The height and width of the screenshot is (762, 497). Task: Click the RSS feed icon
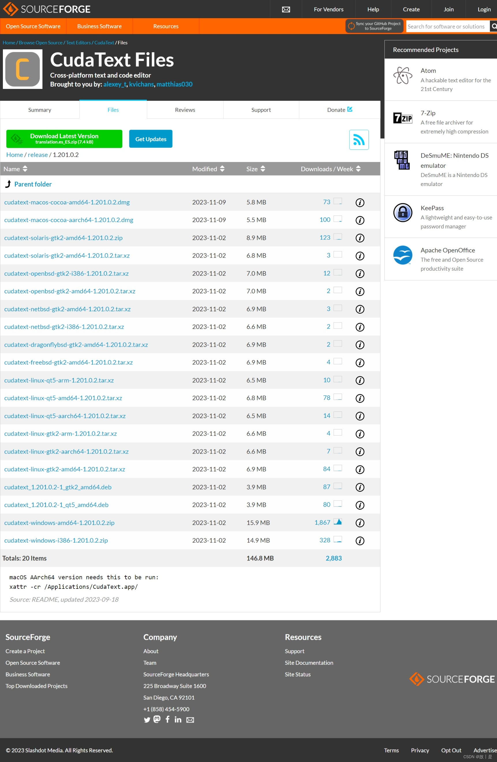click(359, 139)
